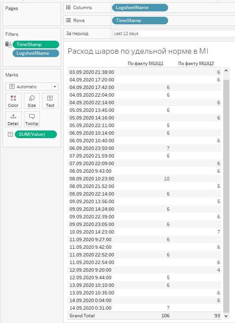Image resolution: width=235 pixels, height=323 pixels.
Task: Select row 05.09.2020 22:11:00
Action: point(144,125)
